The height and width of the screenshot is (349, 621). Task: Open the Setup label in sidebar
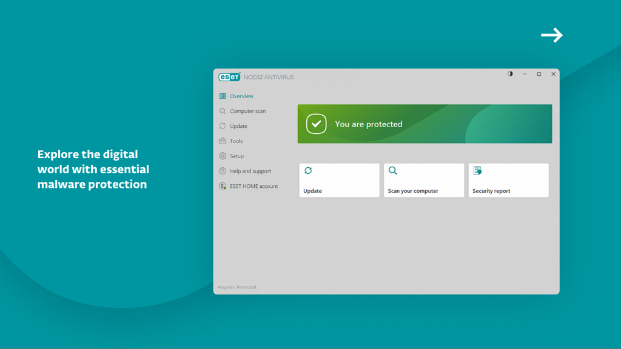pyautogui.click(x=237, y=156)
